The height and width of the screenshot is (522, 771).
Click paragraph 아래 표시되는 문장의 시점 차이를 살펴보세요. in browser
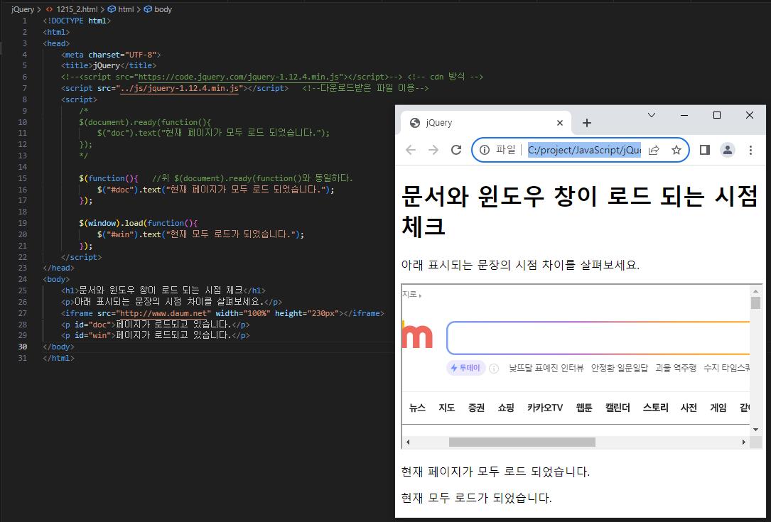[520, 265]
